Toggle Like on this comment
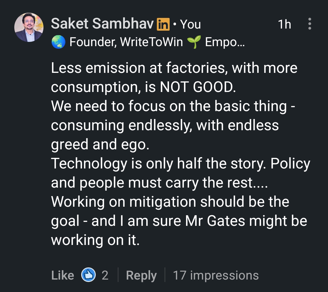The height and width of the screenshot is (292, 328). point(63,275)
